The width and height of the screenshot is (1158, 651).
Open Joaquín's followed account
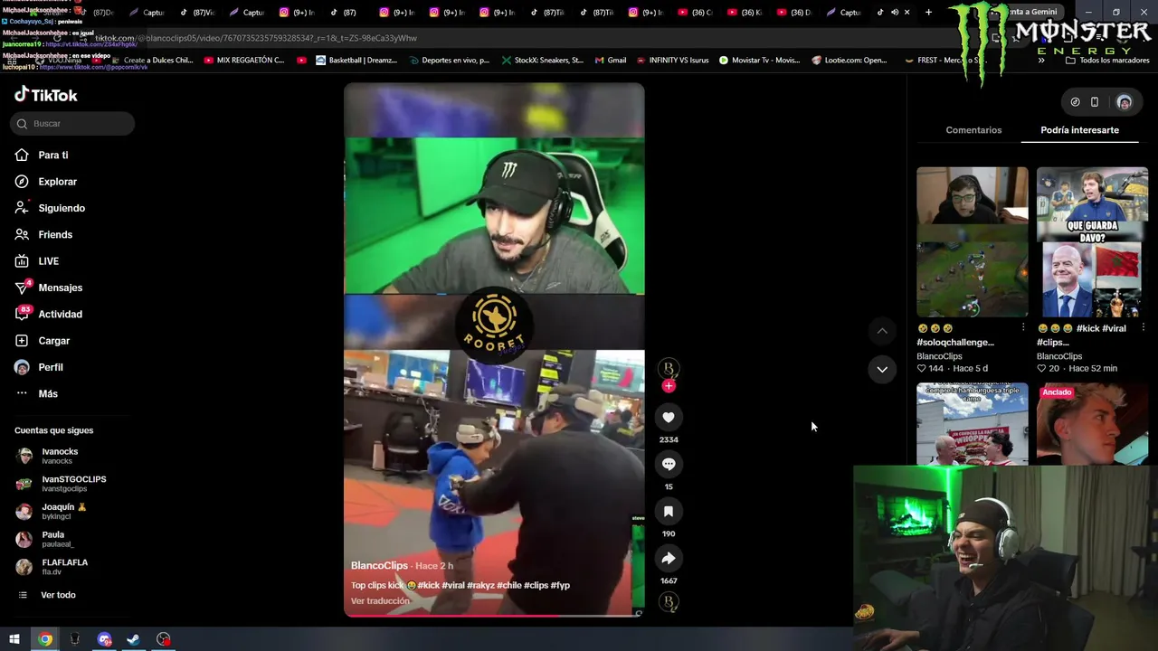pos(63,511)
